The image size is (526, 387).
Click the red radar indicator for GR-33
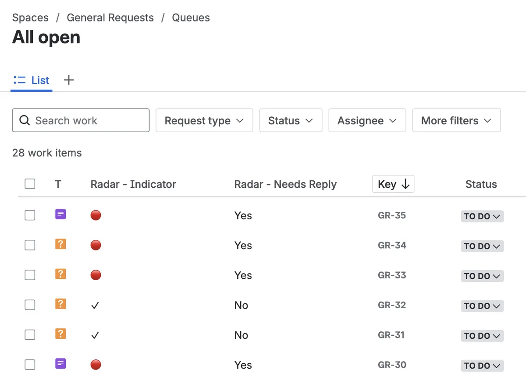[96, 275]
